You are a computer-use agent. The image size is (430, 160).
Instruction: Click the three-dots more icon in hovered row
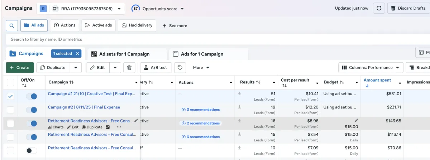(x=119, y=127)
